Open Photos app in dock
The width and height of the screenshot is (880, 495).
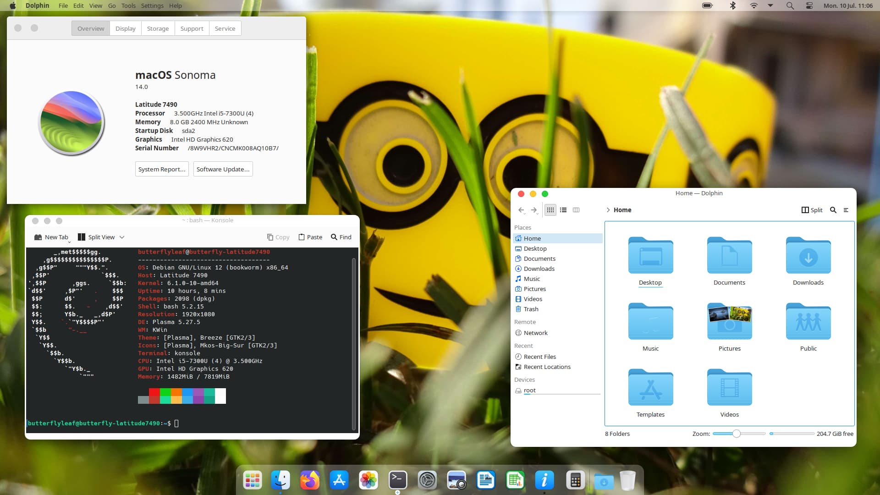[x=368, y=480]
